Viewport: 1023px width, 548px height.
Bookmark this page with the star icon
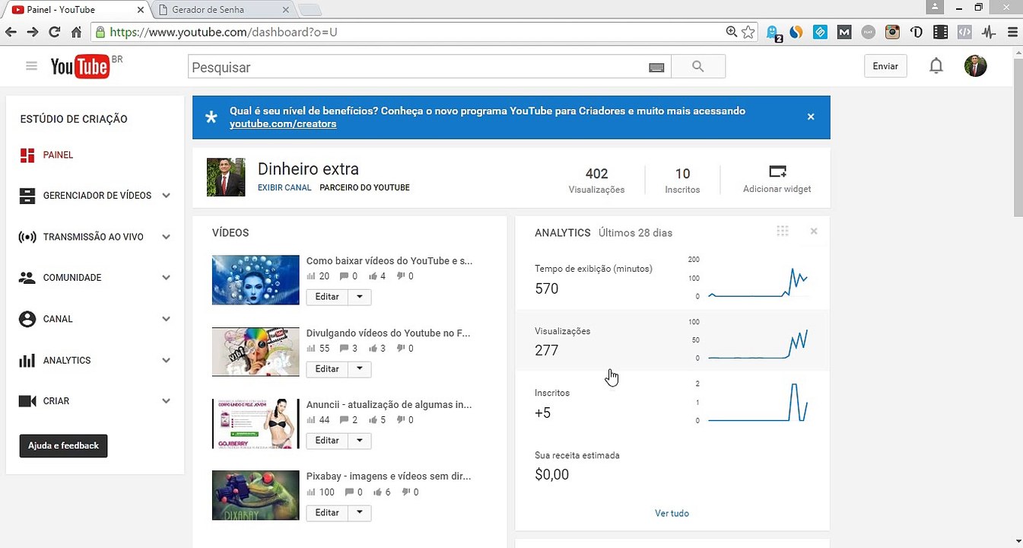pyautogui.click(x=748, y=32)
